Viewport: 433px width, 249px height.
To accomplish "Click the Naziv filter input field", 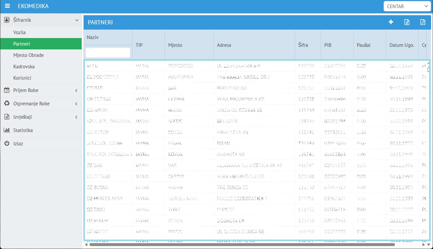I will 108,53.
